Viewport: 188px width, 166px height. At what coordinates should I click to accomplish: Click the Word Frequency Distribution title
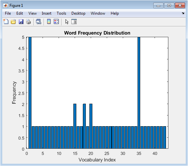[97, 33]
